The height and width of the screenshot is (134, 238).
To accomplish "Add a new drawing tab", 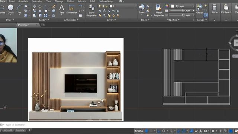I will click(43, 25).
